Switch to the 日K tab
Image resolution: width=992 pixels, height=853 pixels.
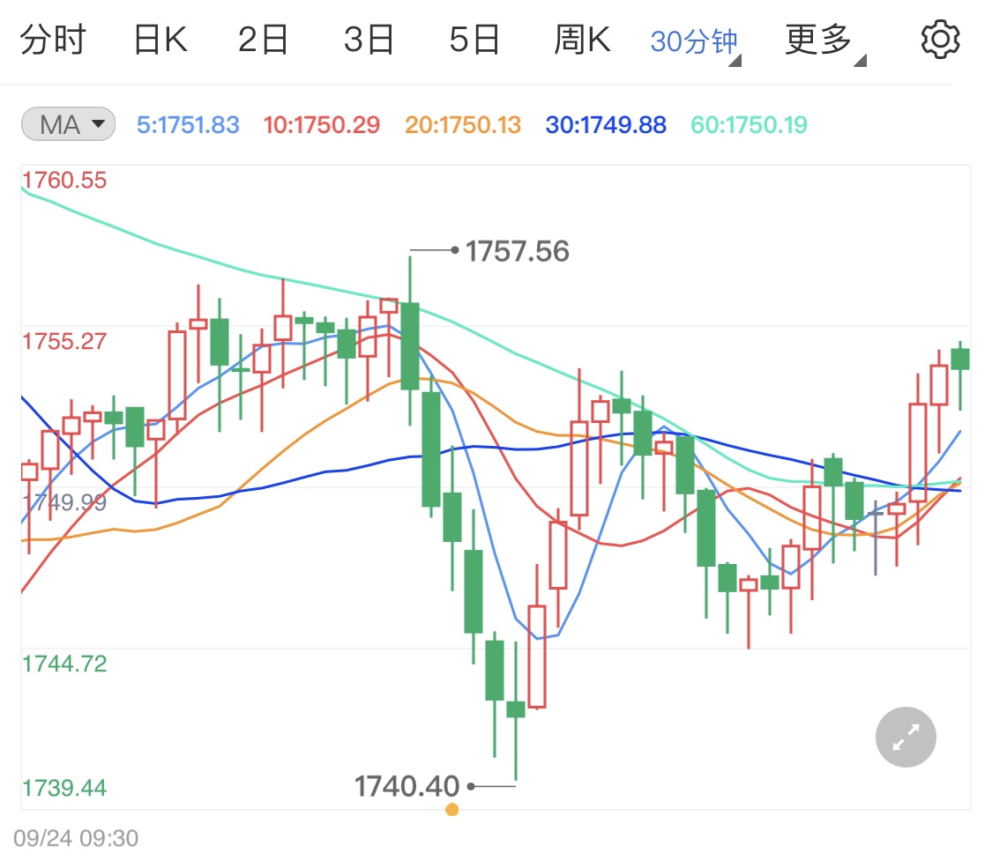(160, 40)
